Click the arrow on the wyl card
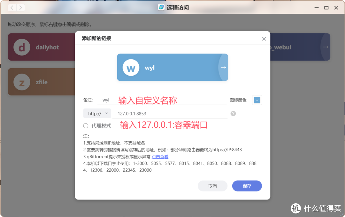 point(223,67)
